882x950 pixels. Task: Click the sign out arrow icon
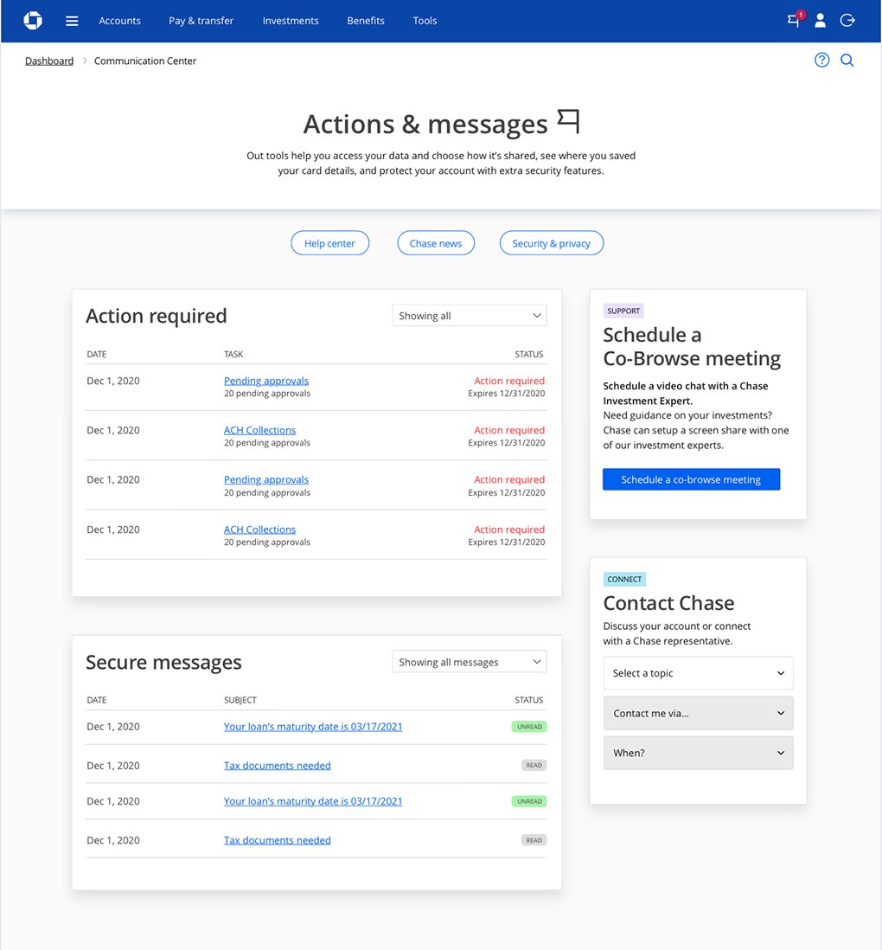(x=847, y=21)
